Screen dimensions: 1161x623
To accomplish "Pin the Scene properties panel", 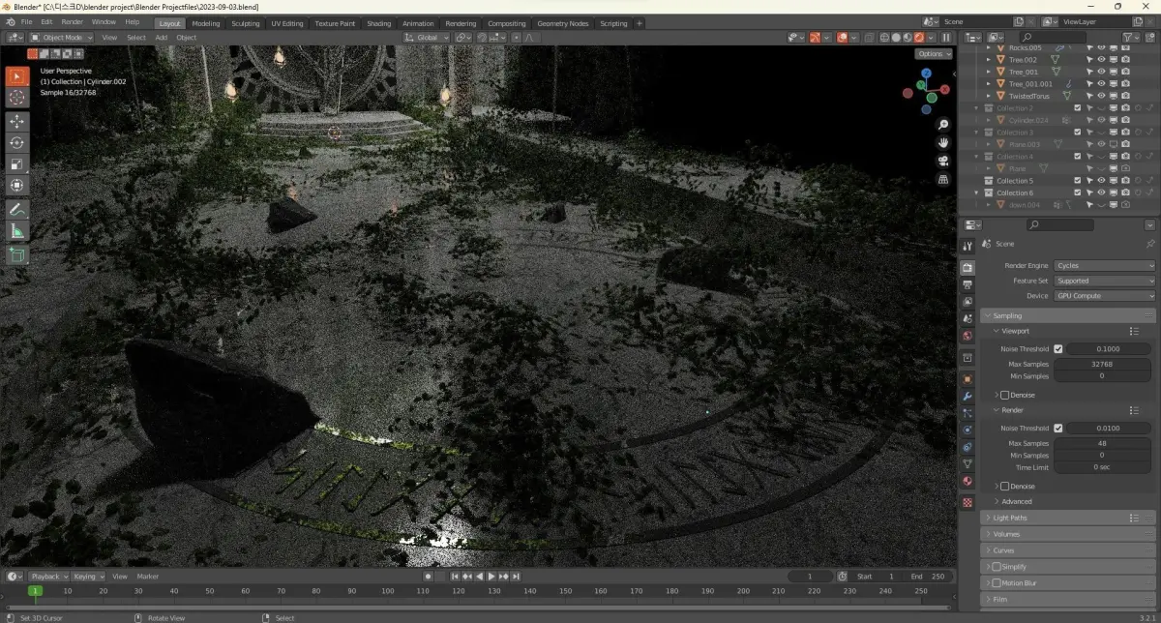I will [x=1149, y=244].
